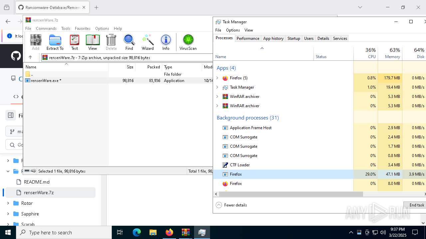The image size is (426, 239).
Task: Click the Delete icon in WinRAR toolbar
Action: tap(111, 42)
